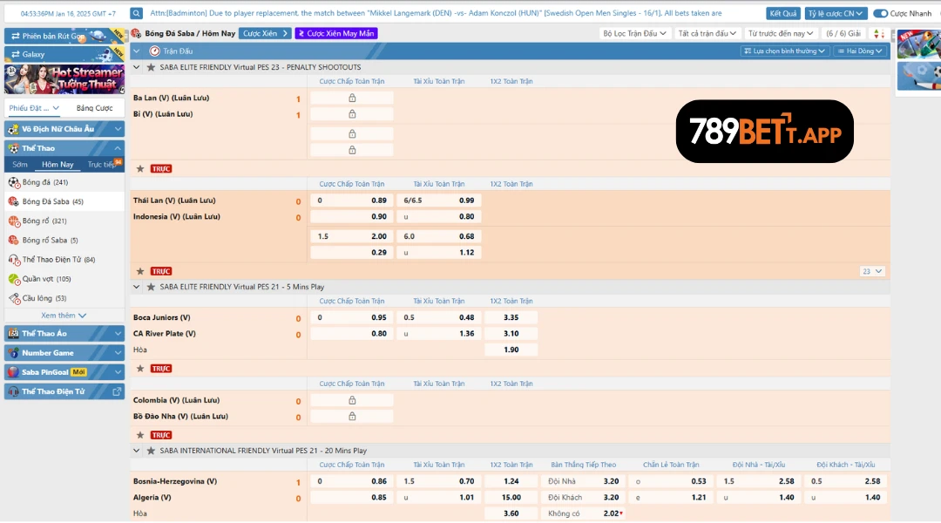Screen dimensions: 941x523
Task: Click locked handicap odds for Ba Lan
Action: (x=352, y=98)
